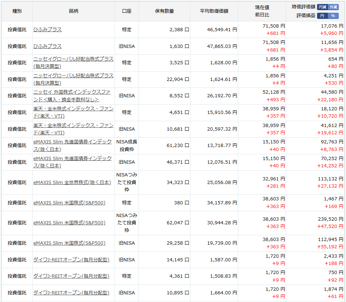Open 楽天・VTI fund in 旧NISA row

73,129
